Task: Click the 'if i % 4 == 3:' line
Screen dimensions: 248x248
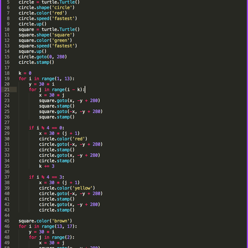Action: click(47, 177)
